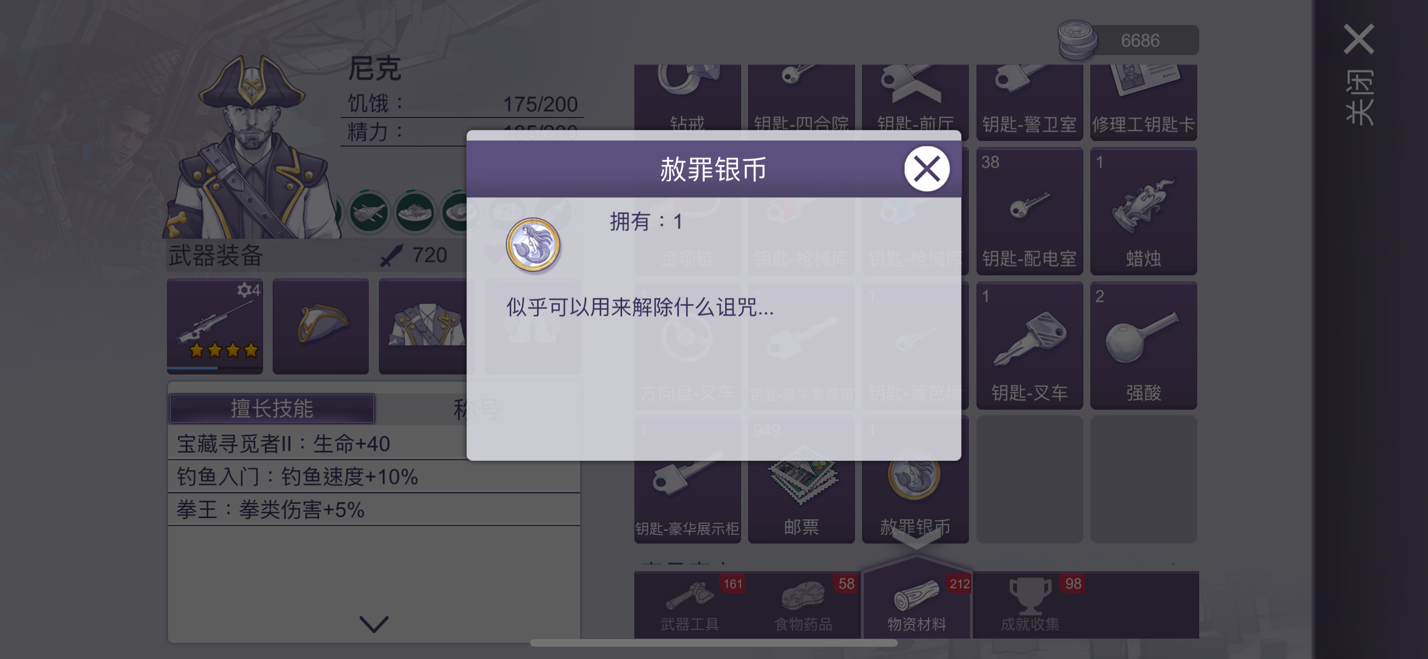Close the 赦罪银币 item popup

tap(926, 169)
